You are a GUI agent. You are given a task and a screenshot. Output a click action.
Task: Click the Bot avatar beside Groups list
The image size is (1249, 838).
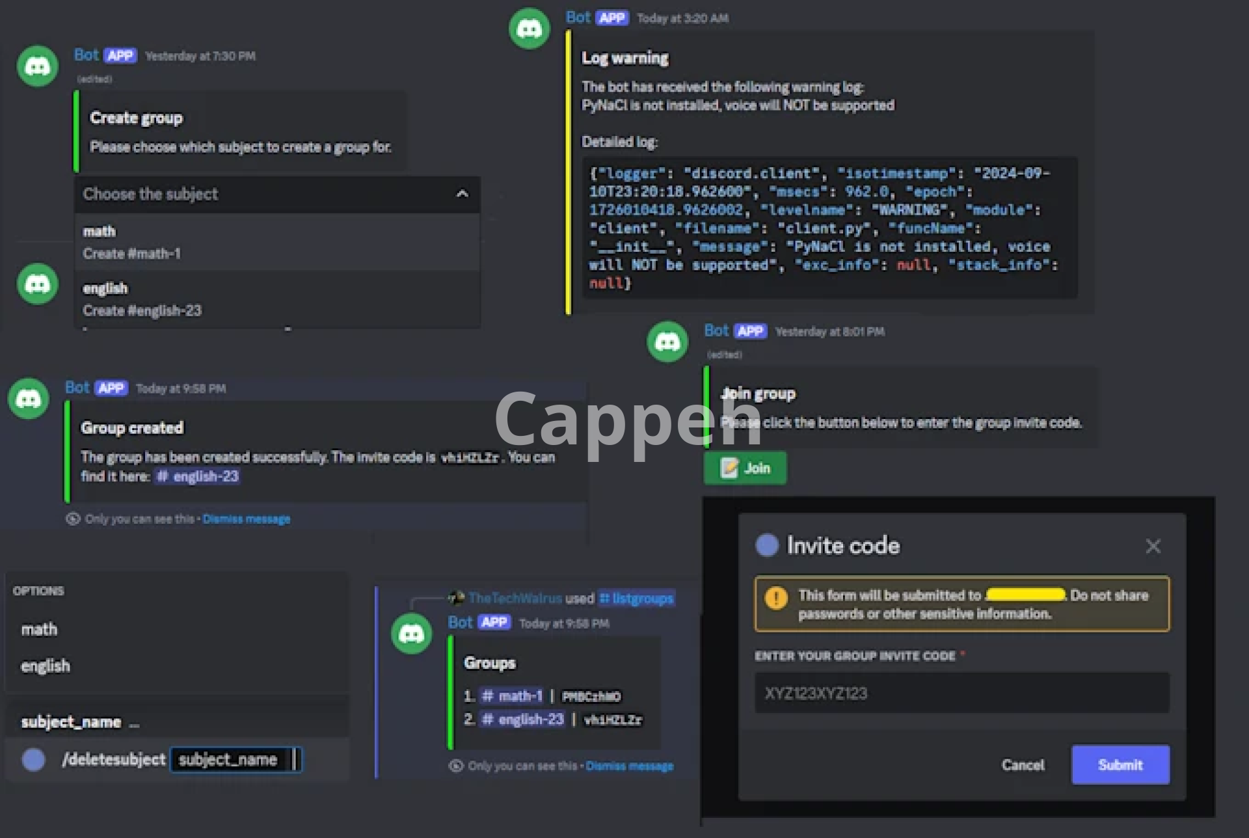(411, 634)
